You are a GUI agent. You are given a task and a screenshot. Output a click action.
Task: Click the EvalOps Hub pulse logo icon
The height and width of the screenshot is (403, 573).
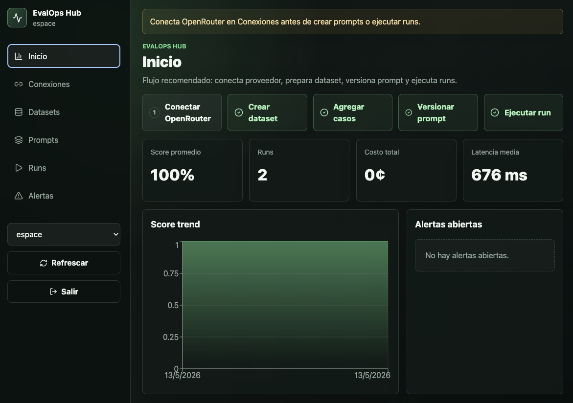click(17, 18)
